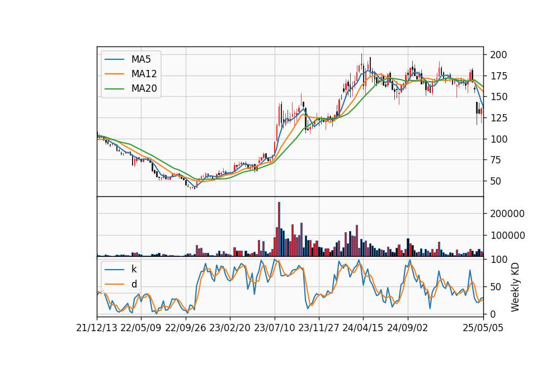Screen dimensions: 537x386
Task: Click the 150 price axis label
Action: click(x=498, y=97)
